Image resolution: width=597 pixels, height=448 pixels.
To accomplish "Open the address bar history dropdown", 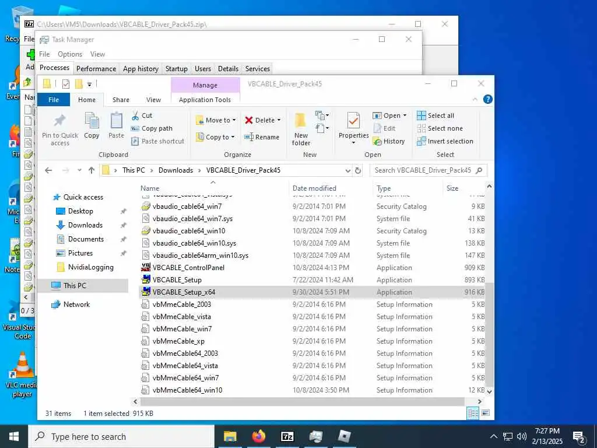I will click(347, 171).
